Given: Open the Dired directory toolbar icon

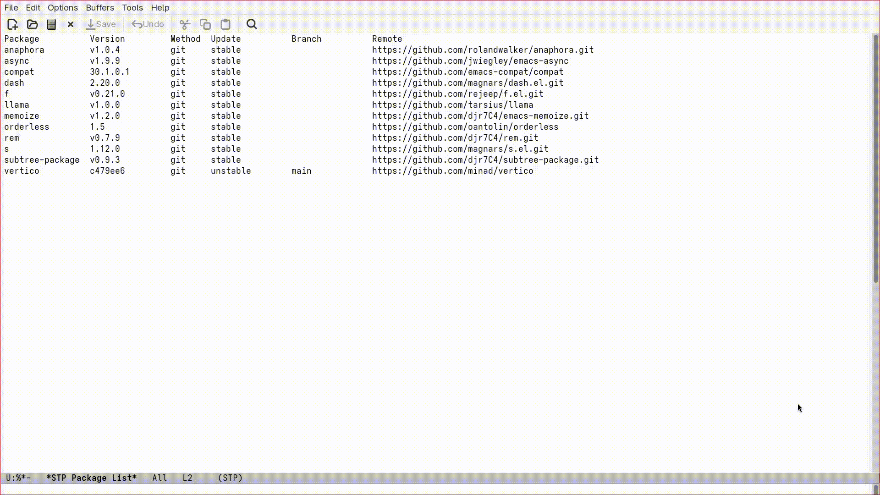Looking at the screenshot, I should (51, 24).
